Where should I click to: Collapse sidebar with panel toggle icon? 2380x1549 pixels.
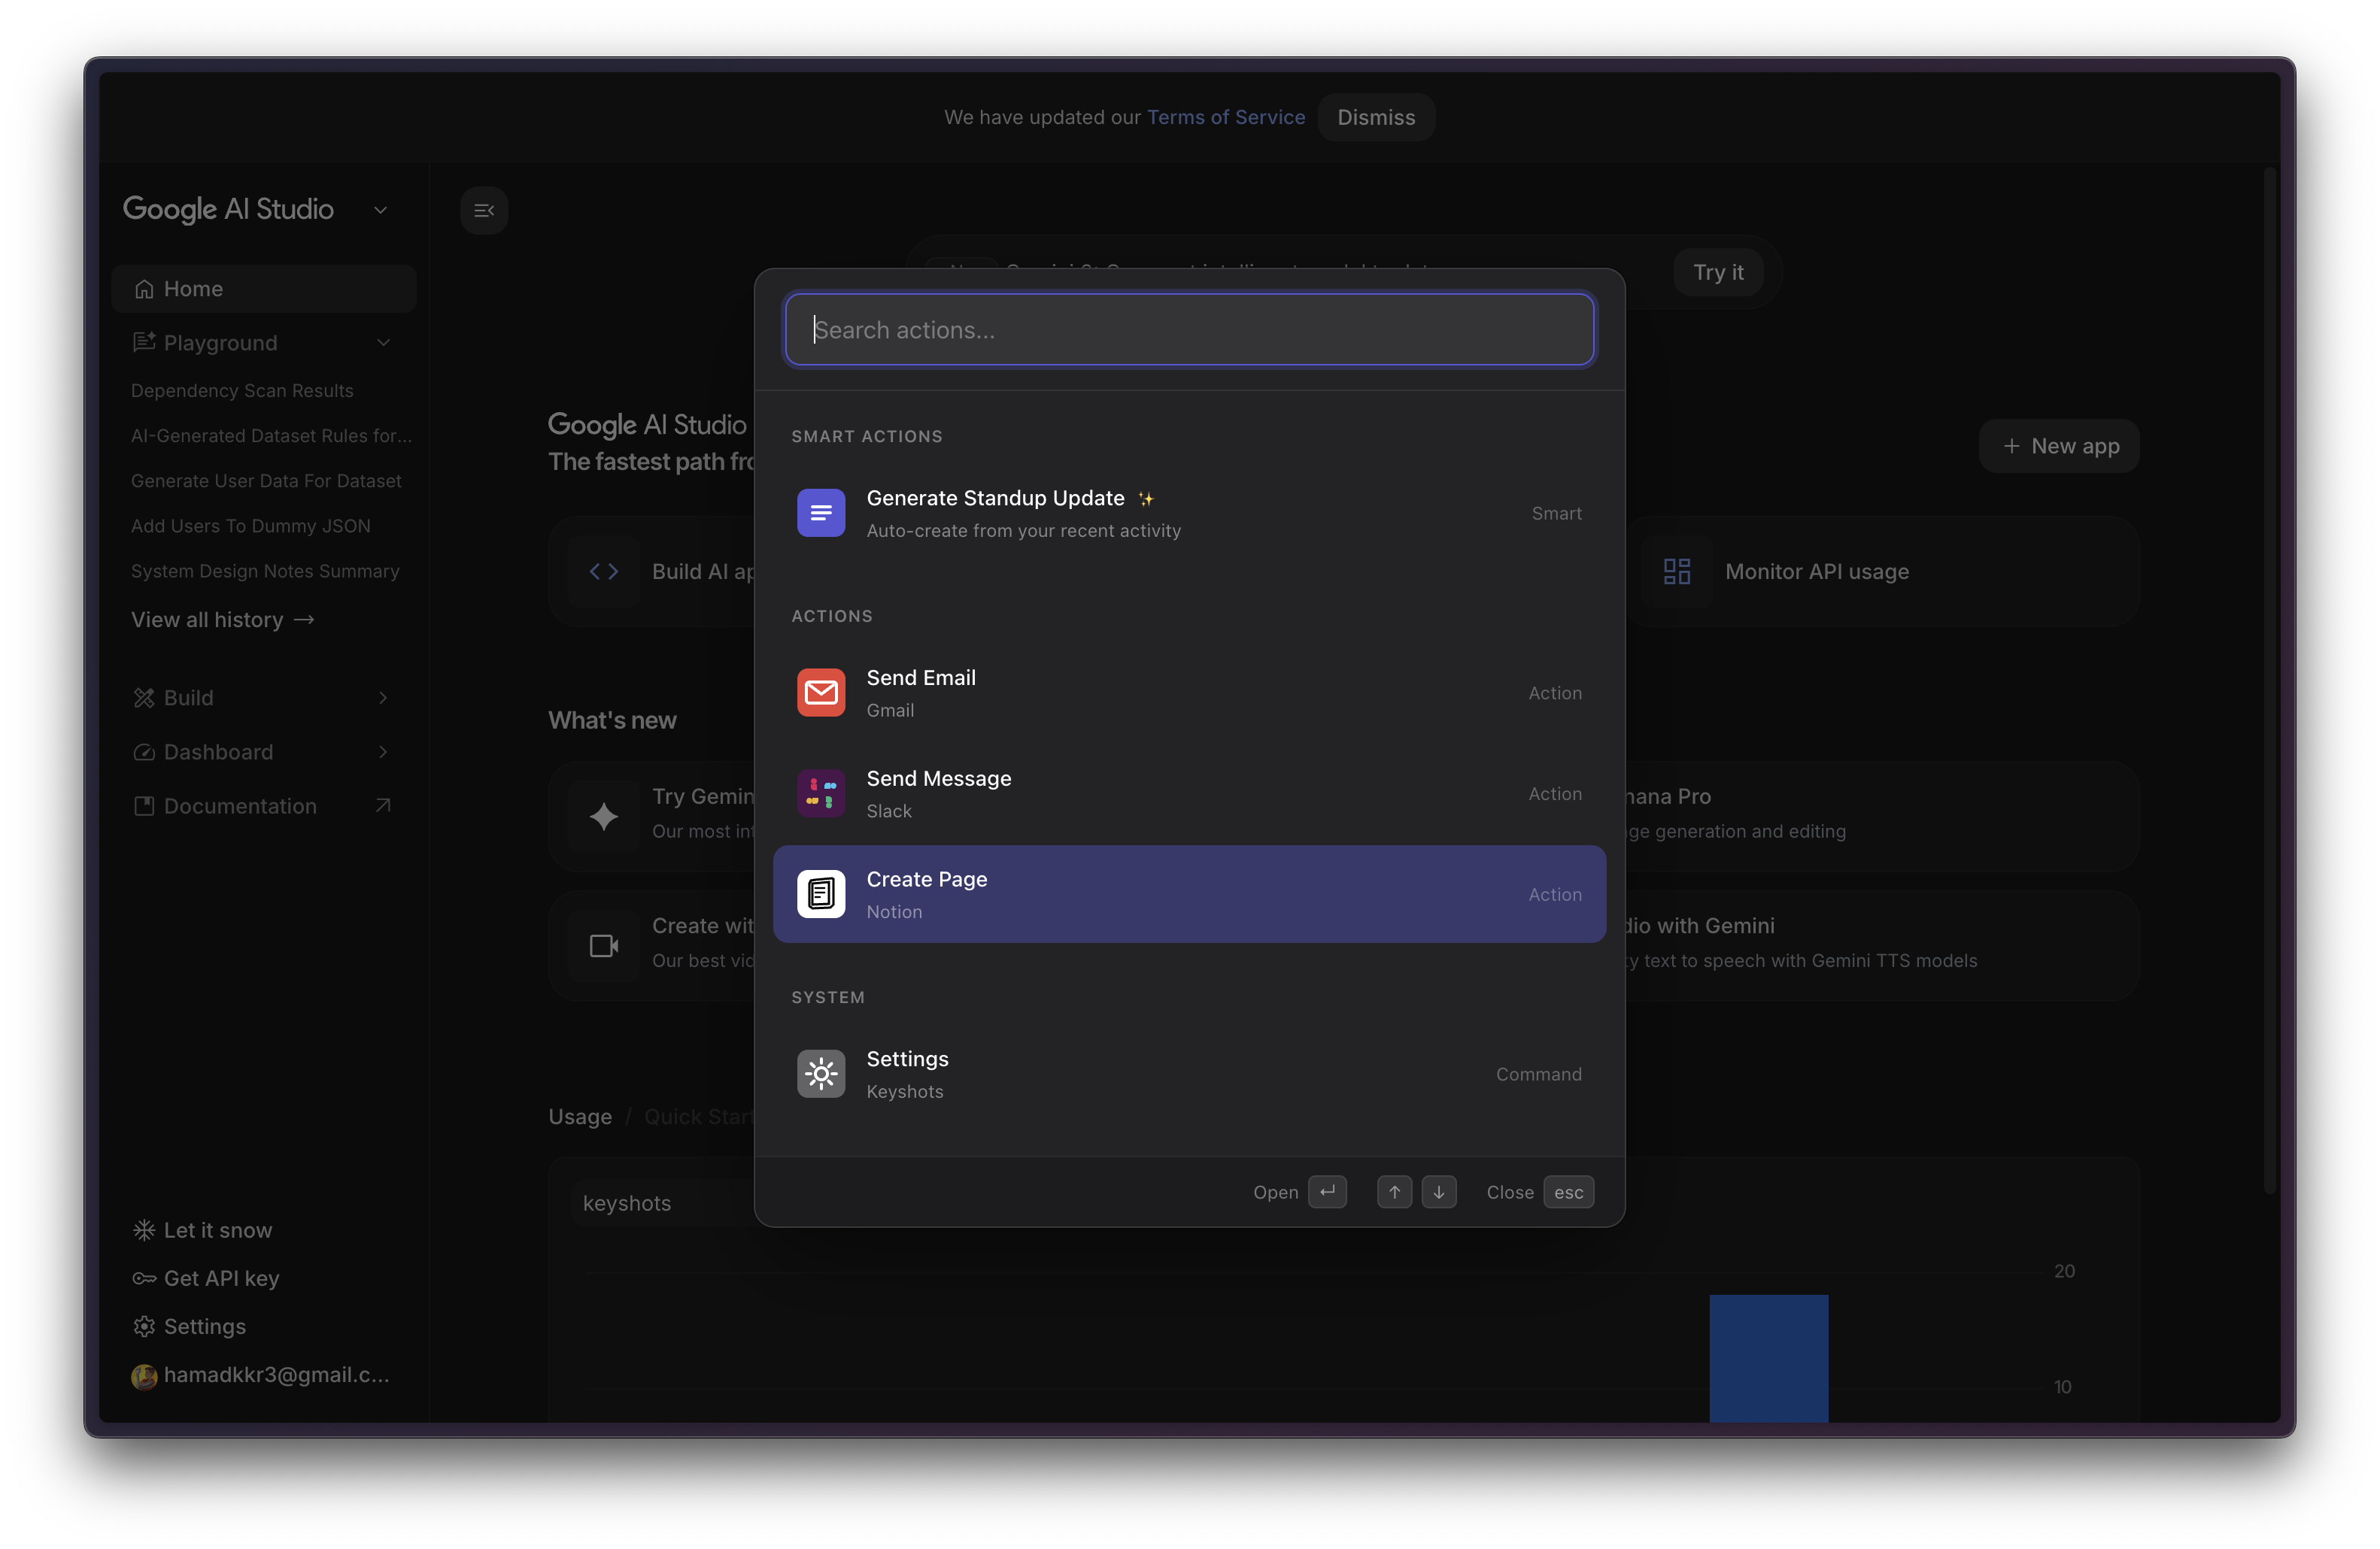coord(484,210)
